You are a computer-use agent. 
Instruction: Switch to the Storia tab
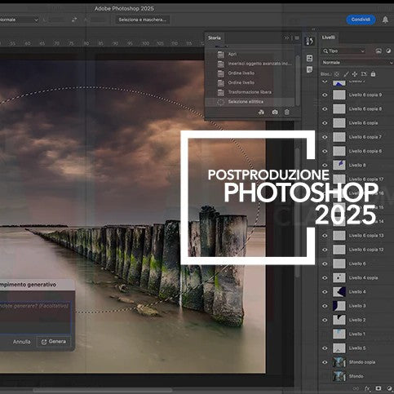(215, 38)
